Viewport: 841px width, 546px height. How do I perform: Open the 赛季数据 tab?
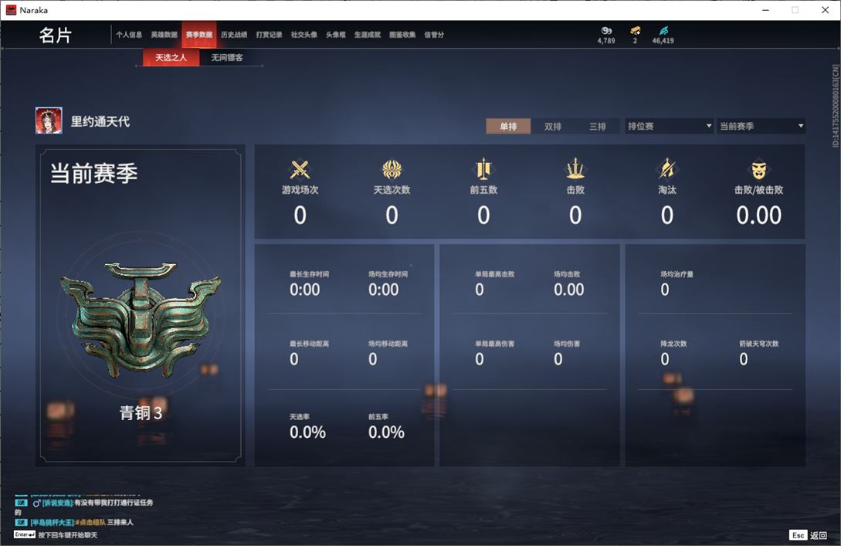199,34
